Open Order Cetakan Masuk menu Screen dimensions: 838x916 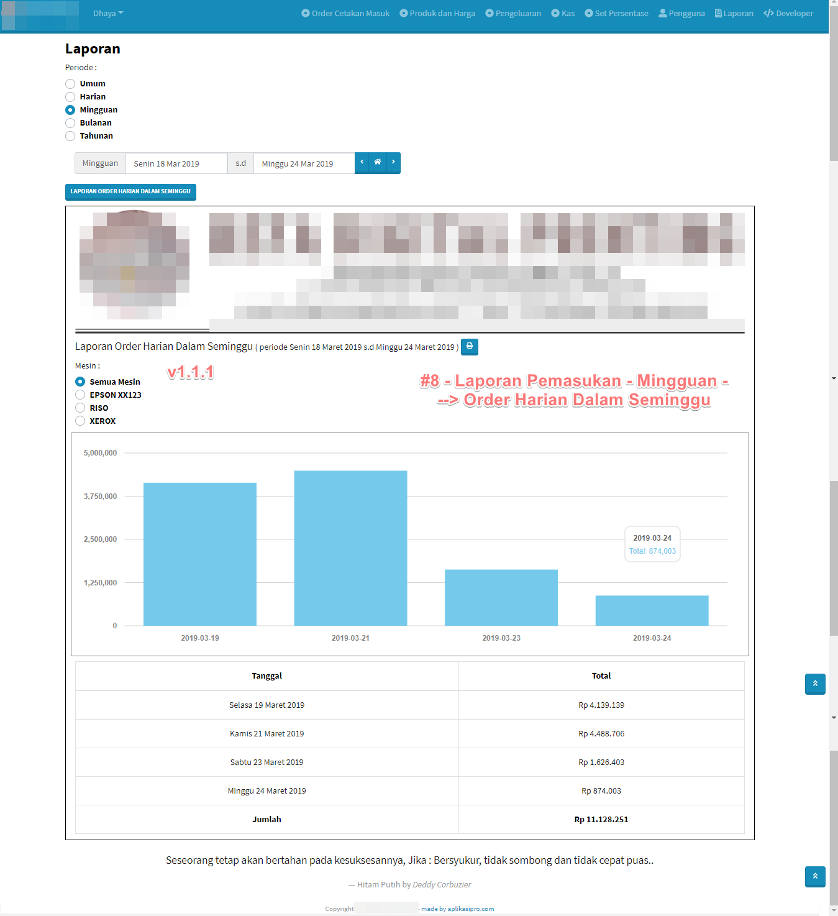(345, 14)
